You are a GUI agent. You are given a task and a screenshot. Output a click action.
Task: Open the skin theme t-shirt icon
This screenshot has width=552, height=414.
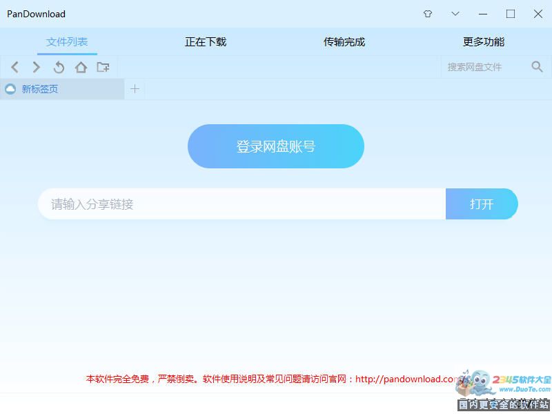tap(428, 14)
